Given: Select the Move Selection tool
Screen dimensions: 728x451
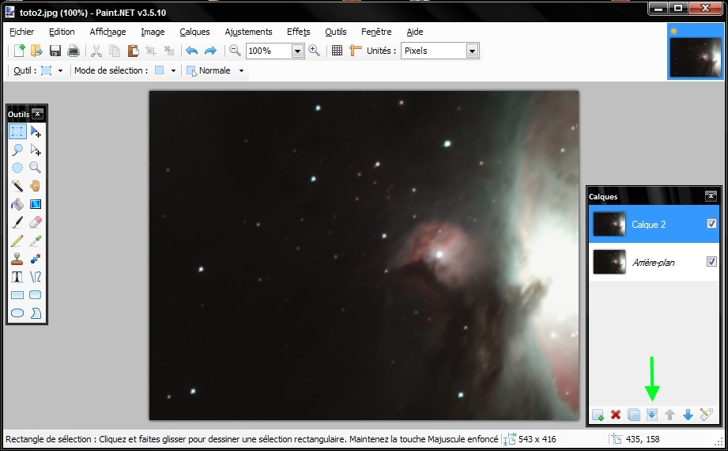Looking at the screenshot, I should pyautogui.click(x=36, y=150).
